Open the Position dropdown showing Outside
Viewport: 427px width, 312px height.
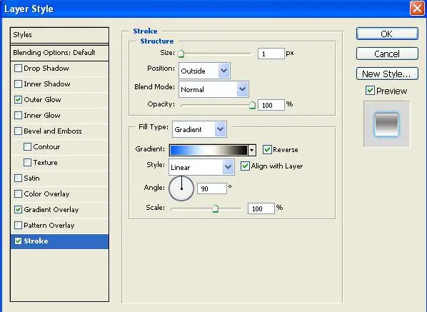point(204,71)
